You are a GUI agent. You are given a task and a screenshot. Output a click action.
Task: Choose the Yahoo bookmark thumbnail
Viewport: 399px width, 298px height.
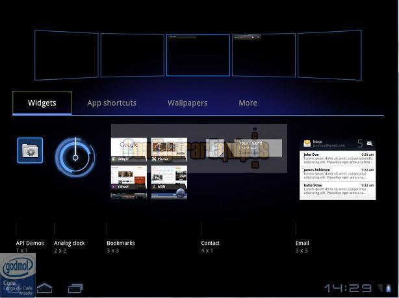[129, 177]
